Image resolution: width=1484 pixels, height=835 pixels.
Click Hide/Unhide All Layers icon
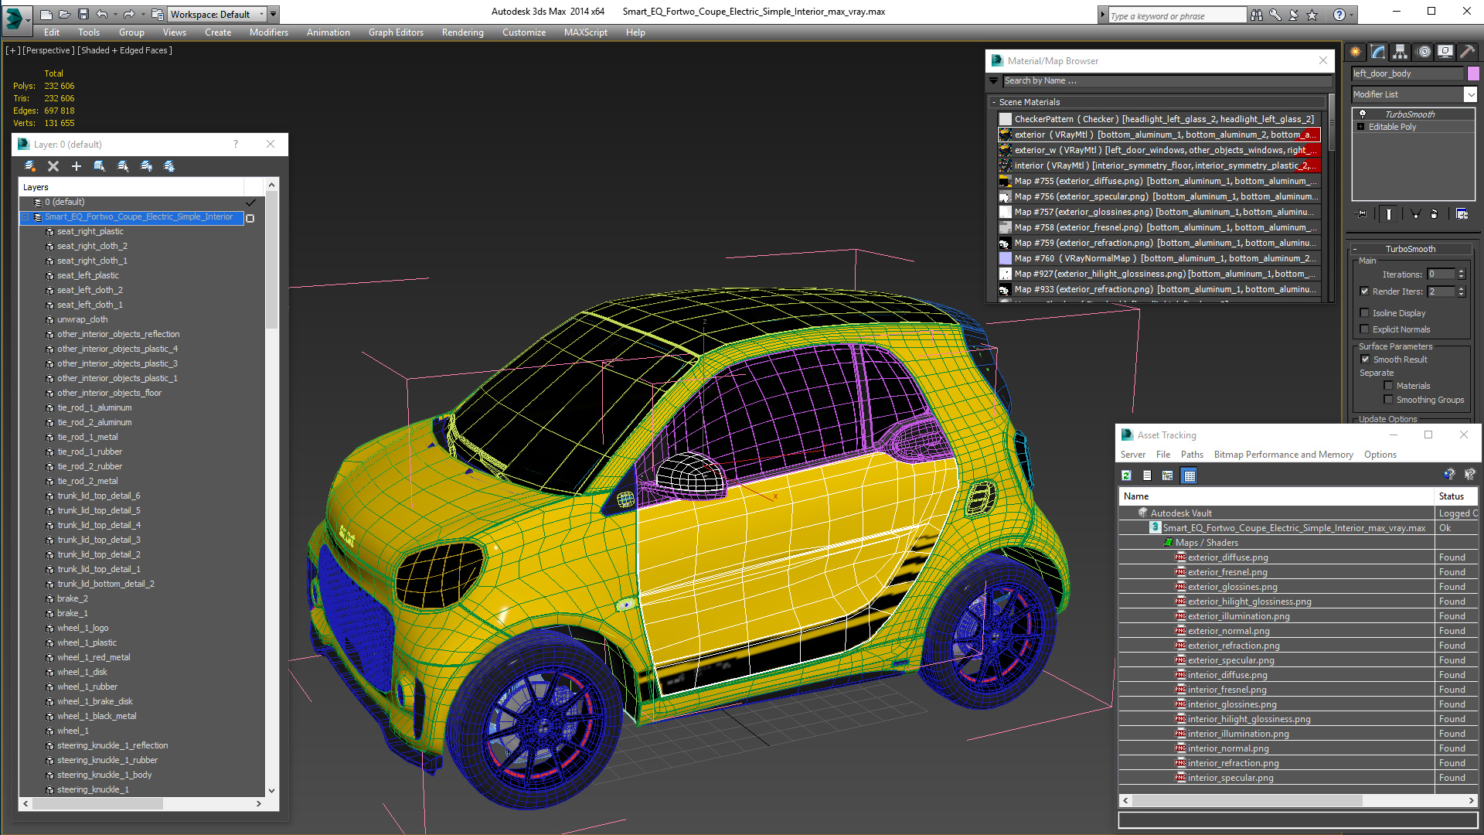click(146, 166)
